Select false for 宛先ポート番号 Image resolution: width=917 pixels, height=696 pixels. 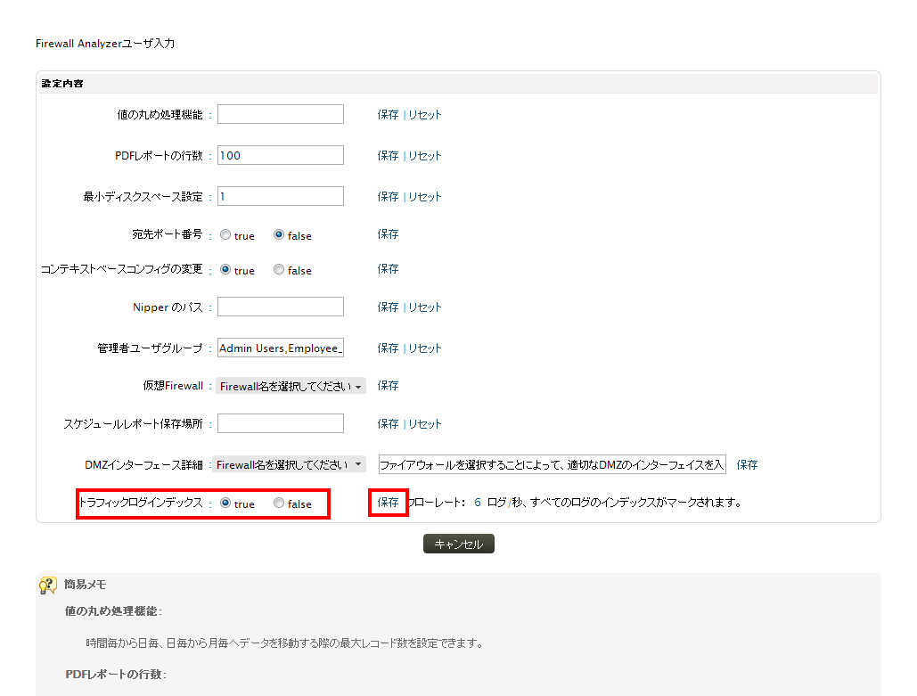click(279, 234)
